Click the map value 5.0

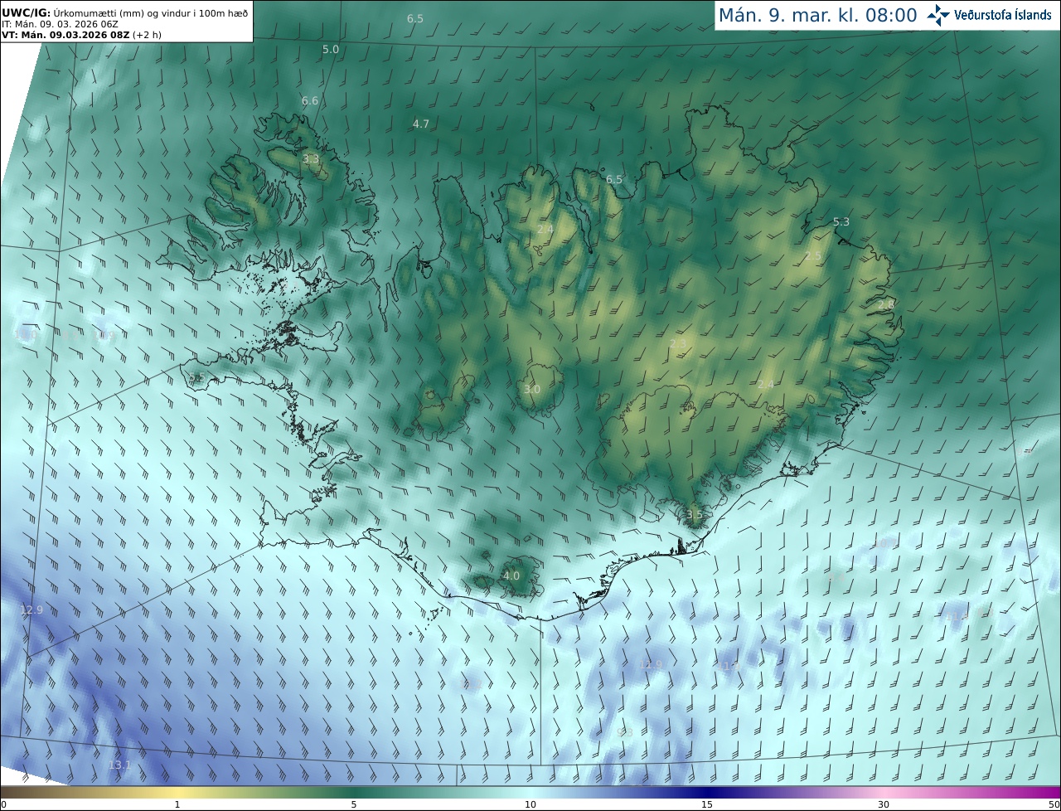coord(331,50)
